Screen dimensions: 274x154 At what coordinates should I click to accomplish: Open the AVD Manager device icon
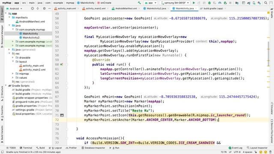[254, 3]
